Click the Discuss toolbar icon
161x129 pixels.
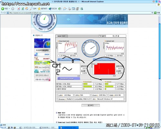tap(77, 9)
